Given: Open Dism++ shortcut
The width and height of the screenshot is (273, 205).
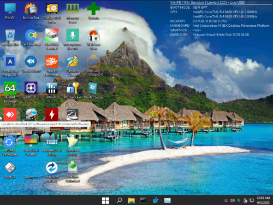Looking at the screenshot, I should tap(31, 170).
